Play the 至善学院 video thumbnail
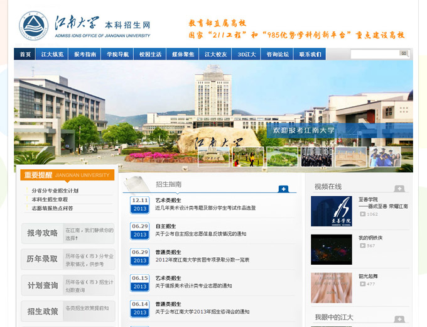Image resolution: width=427 pixels, height=327 pixels. pos(332,211)
